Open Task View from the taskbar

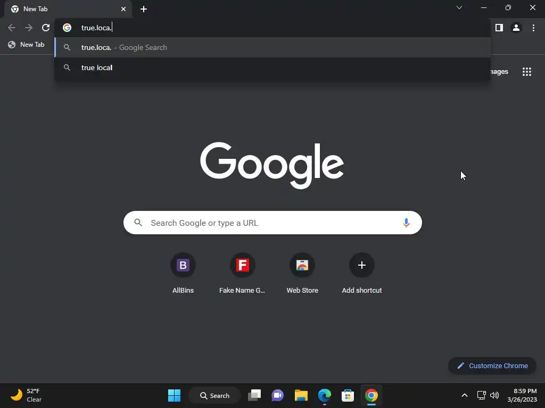click(x=254, y=395)
